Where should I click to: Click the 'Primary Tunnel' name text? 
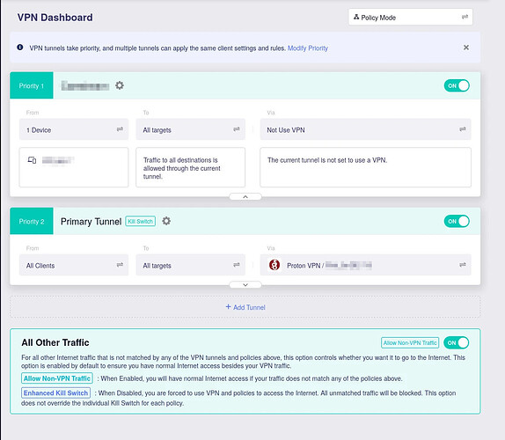(91, 221)
